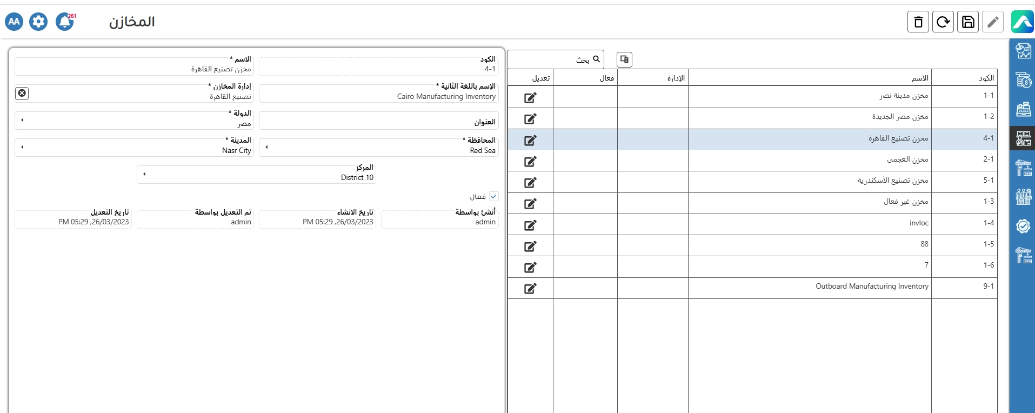Expand the المركز district dropdown
The height and width of the screenshot is (413, 1035).
(144, 174)
